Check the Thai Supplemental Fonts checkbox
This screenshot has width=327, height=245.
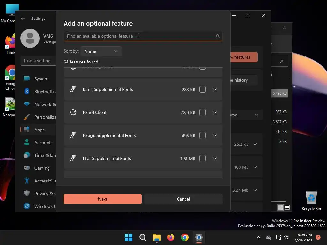pos(202,158)
